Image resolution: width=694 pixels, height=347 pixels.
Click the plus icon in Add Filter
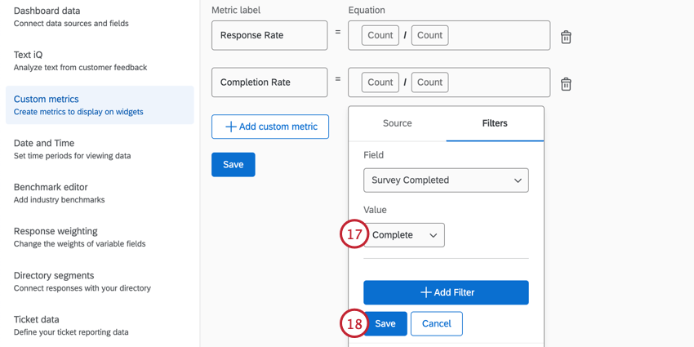[425, 292]
